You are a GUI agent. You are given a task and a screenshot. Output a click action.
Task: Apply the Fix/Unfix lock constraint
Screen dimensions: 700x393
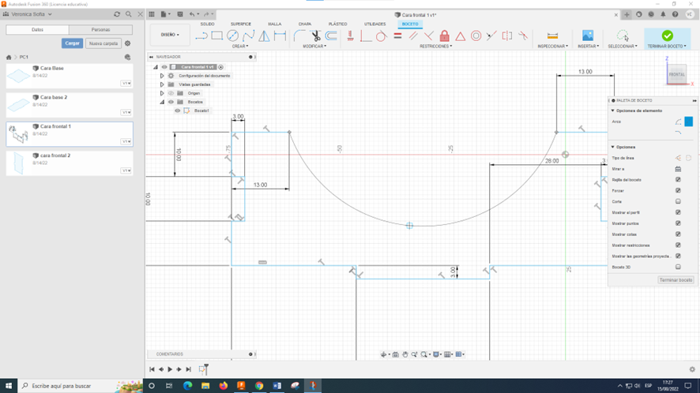[x=445, y=36]
